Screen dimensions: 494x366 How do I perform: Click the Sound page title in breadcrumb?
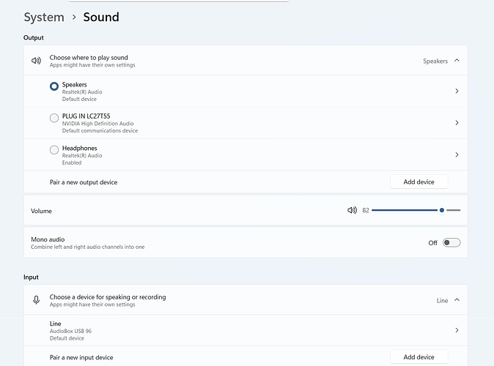(101, 17)
